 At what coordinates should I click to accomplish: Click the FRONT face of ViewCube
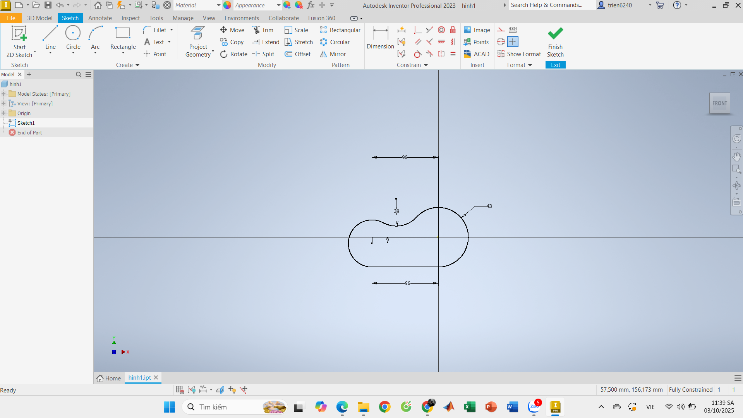(719, 103)
